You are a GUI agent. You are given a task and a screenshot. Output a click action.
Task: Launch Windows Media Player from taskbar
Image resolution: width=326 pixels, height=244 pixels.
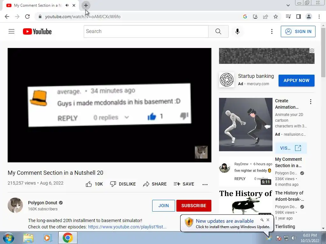pyautogui.click(x=47, y=238)
